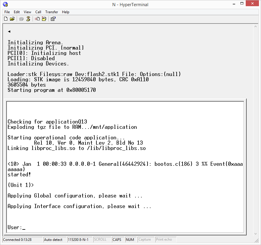Viewport: 261px width, 245px height.
Task: Select the Call icon on the toolbar
Action: tap(21, 19)
